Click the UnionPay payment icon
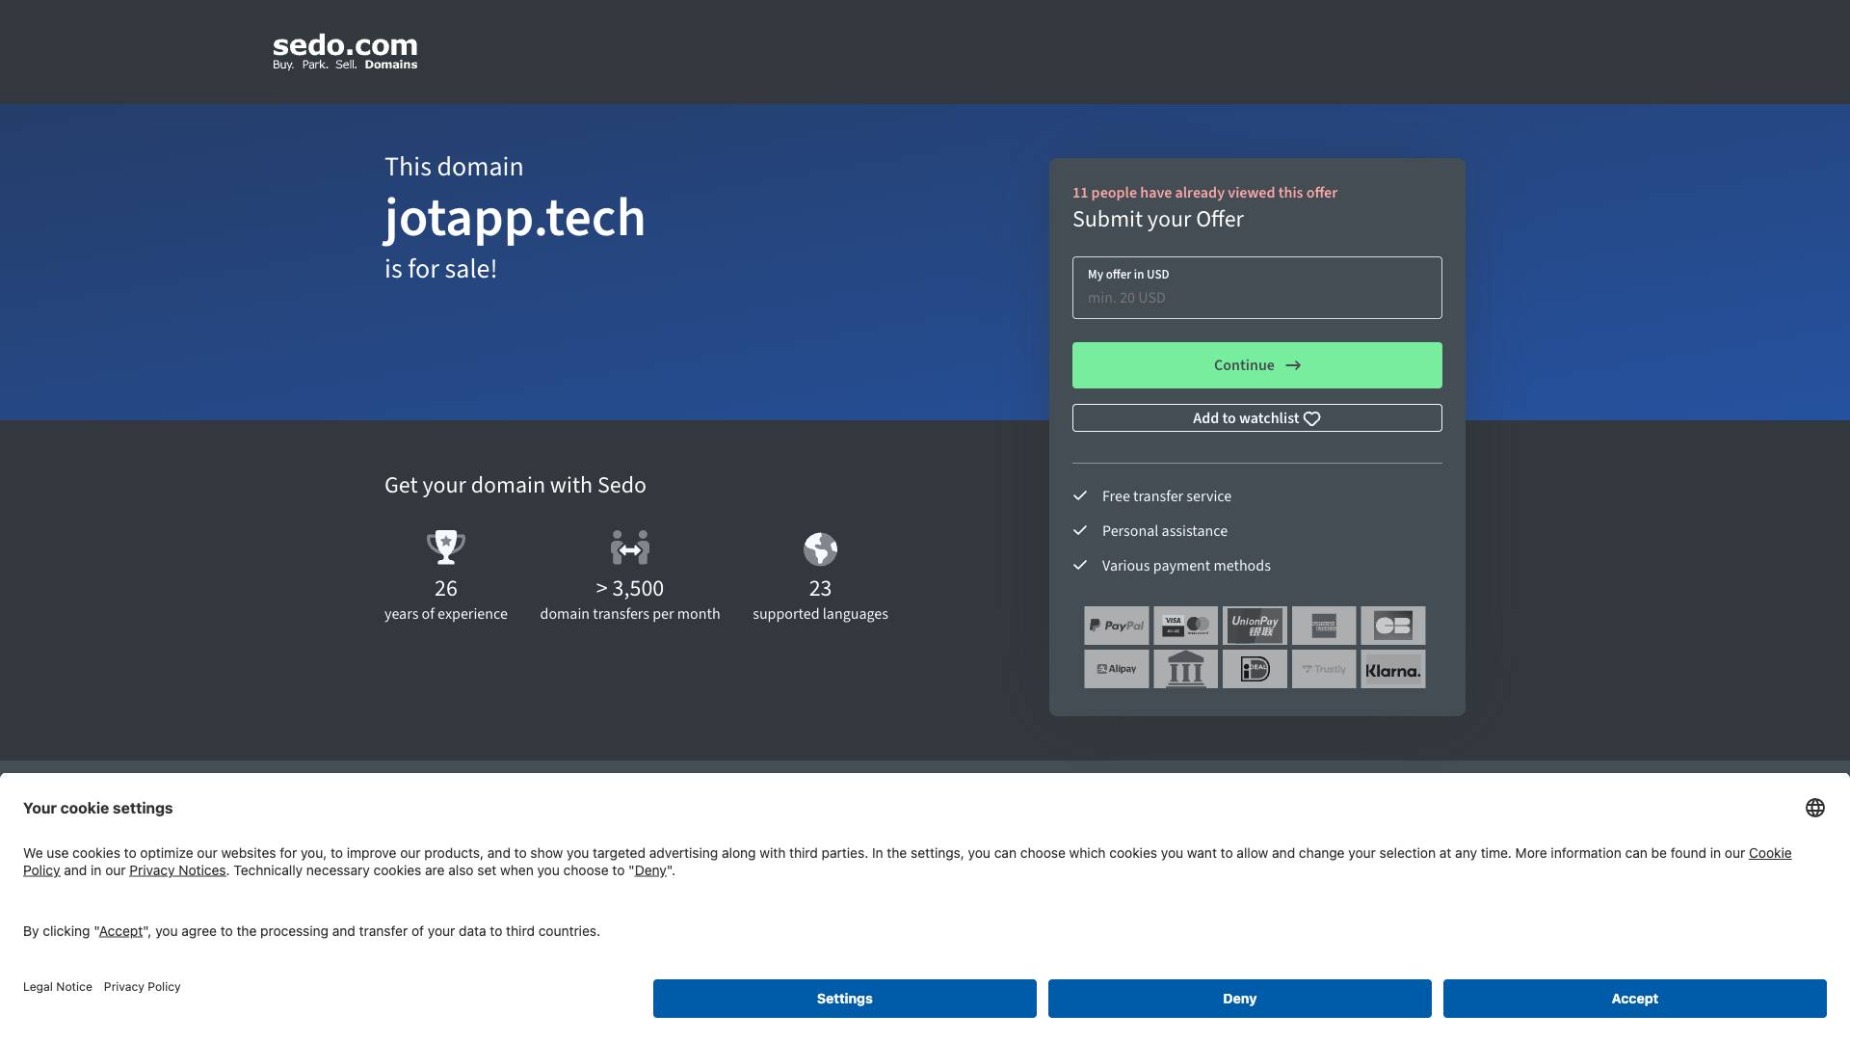 tap(1255, 626)
